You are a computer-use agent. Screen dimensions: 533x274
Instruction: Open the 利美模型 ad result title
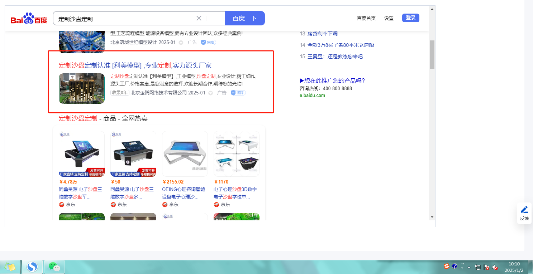click(x=135, y=65)
